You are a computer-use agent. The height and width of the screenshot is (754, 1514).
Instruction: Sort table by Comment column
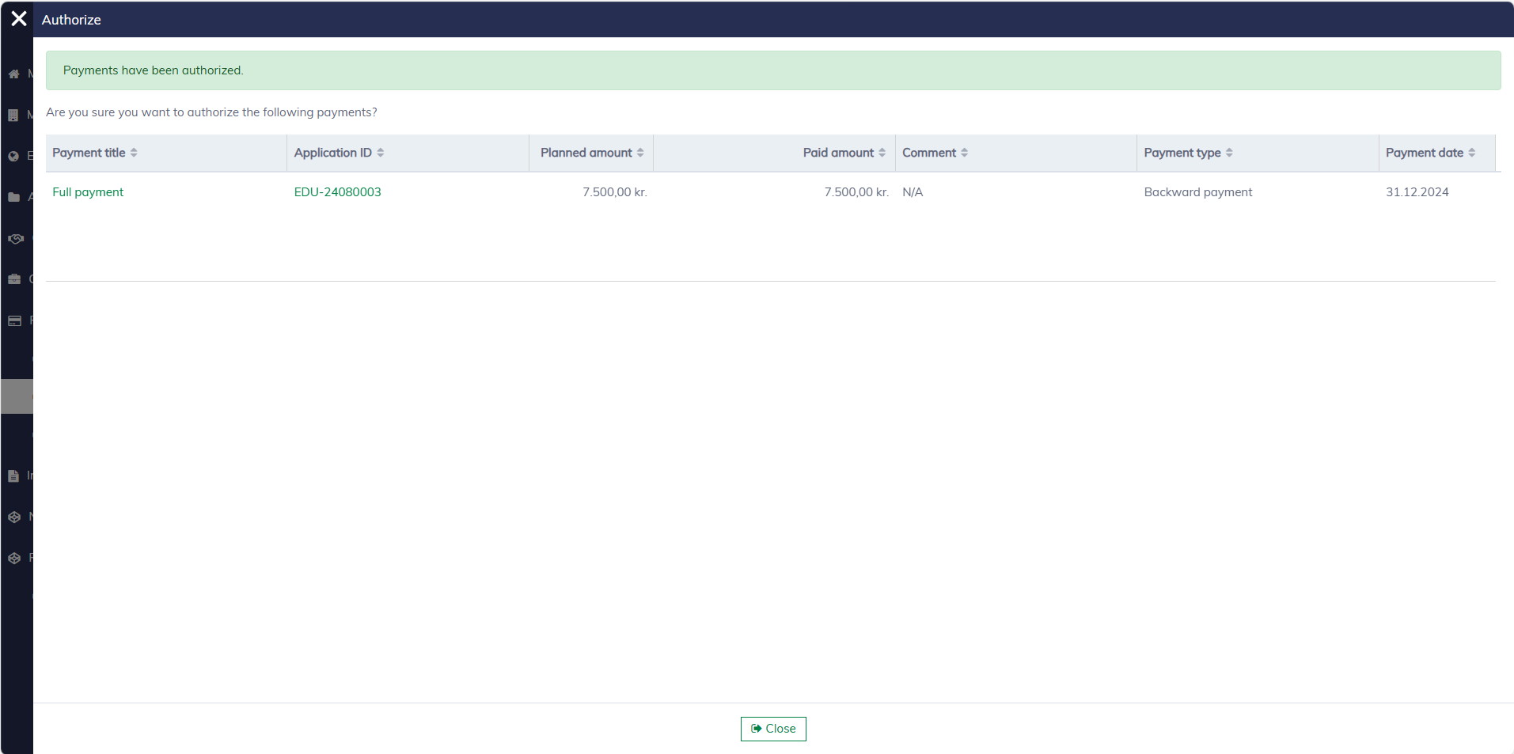click(964, 153)
